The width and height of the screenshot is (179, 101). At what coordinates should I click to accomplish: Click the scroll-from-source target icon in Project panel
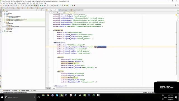37,10
